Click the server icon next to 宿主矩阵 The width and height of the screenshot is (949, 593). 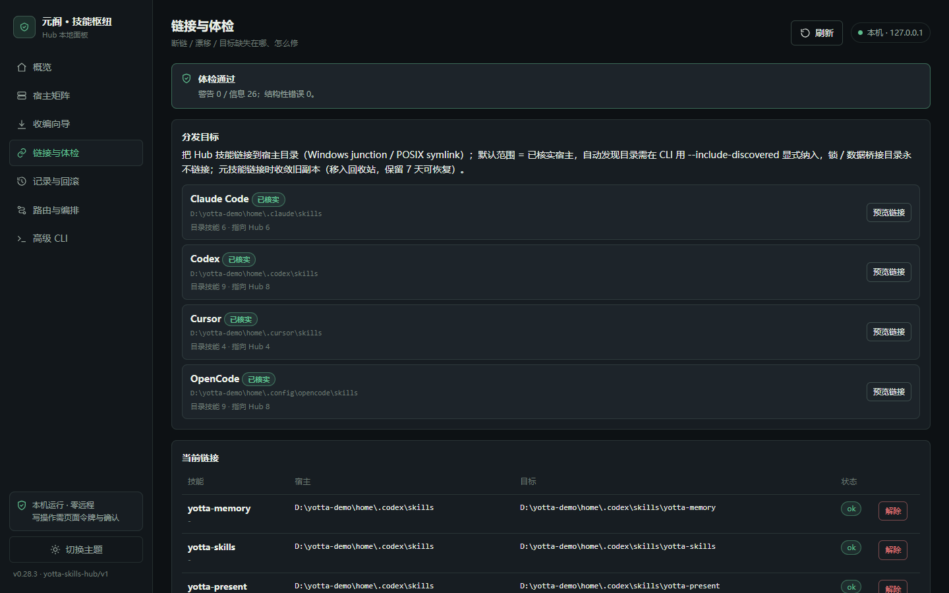[x=22, y=96]
